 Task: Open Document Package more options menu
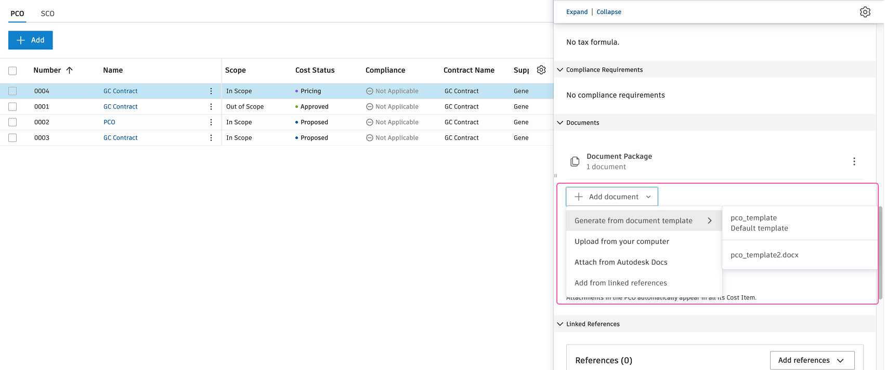[854, 161]
